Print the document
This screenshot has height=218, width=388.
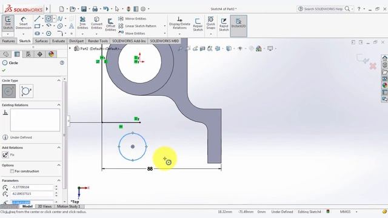95,9
